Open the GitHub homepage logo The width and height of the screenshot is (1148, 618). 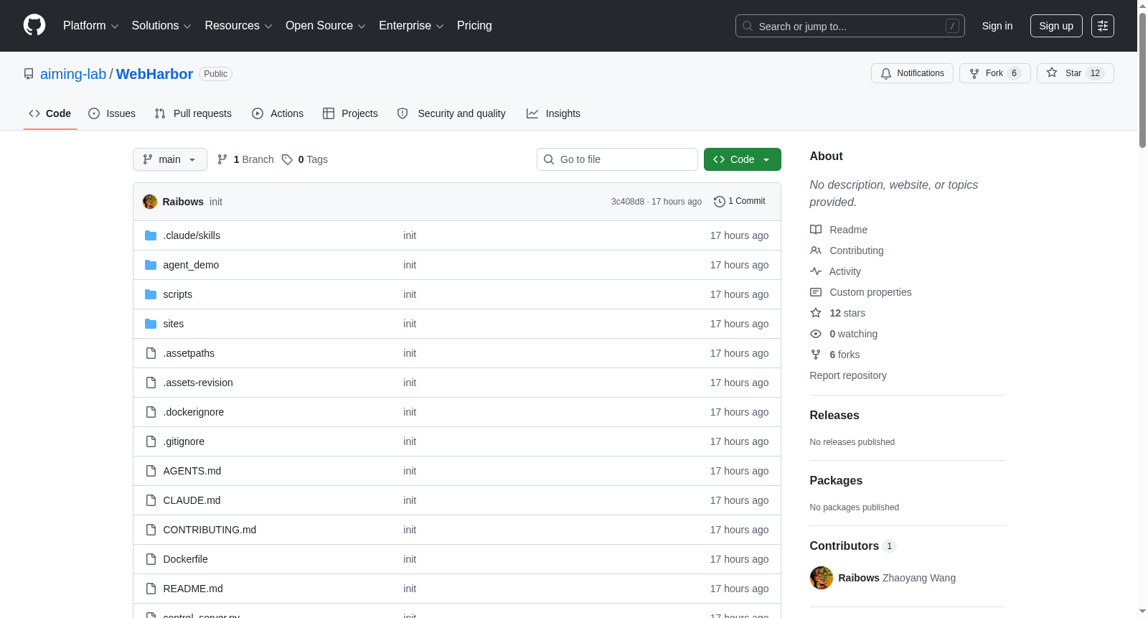click(34, 25)
